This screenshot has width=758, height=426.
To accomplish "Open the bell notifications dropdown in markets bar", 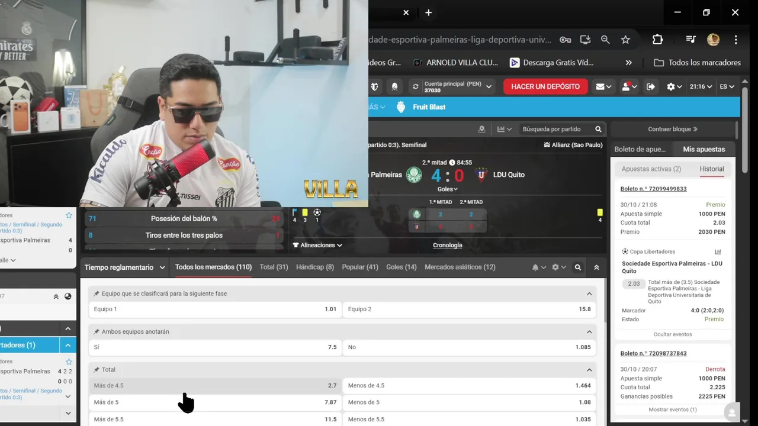I will (x=538, y=267).
